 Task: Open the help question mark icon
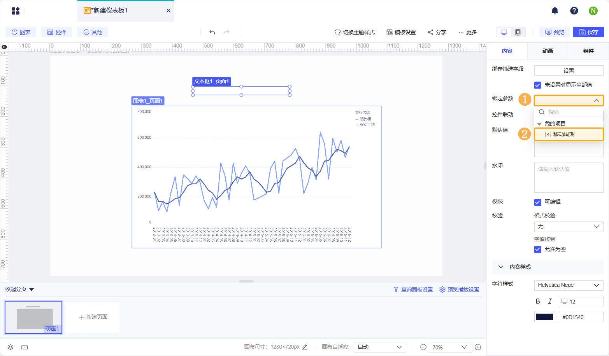[574, 11]
